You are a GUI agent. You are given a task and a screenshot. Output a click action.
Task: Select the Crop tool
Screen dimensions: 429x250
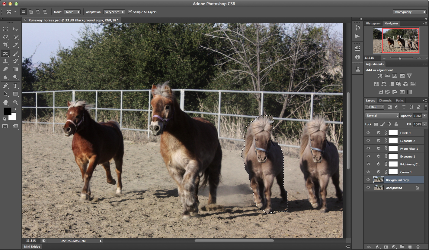coord(5,45)
